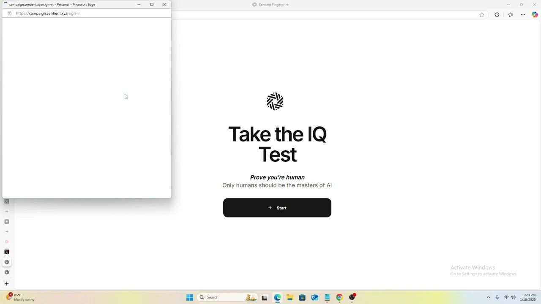Image resolution: width=541 pixels, height=304 pixels.
Task: Click the Sentient logo above the heading
Action: 275,101
